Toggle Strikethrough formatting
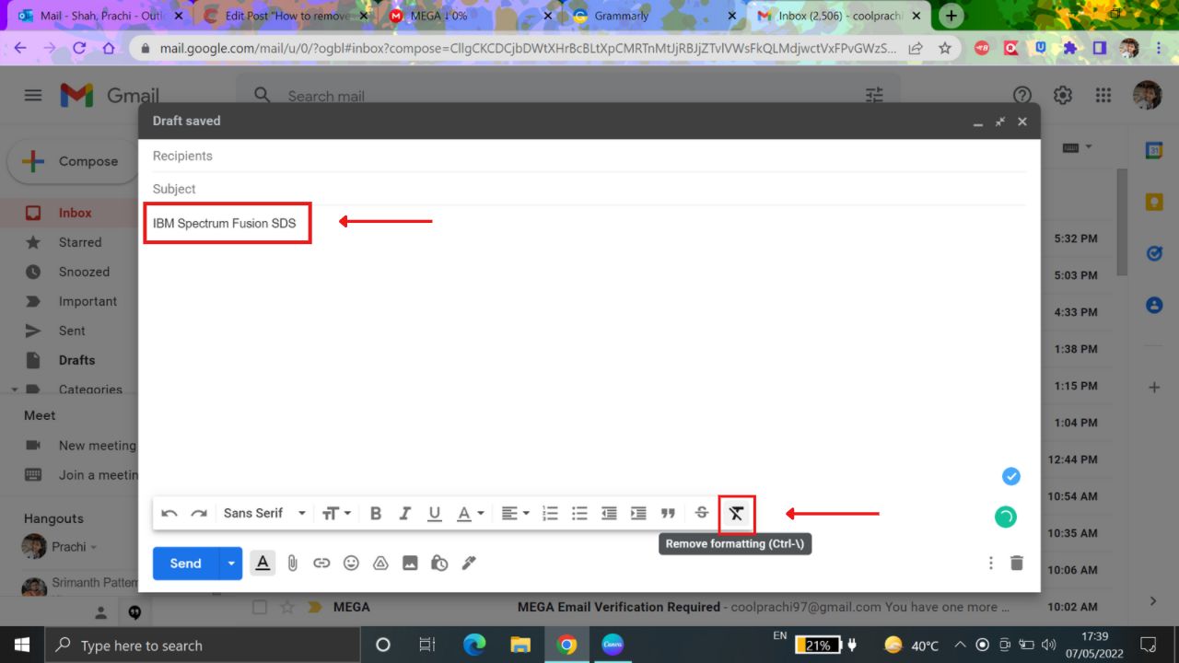 pyautogui.click(x=702, y=513)
